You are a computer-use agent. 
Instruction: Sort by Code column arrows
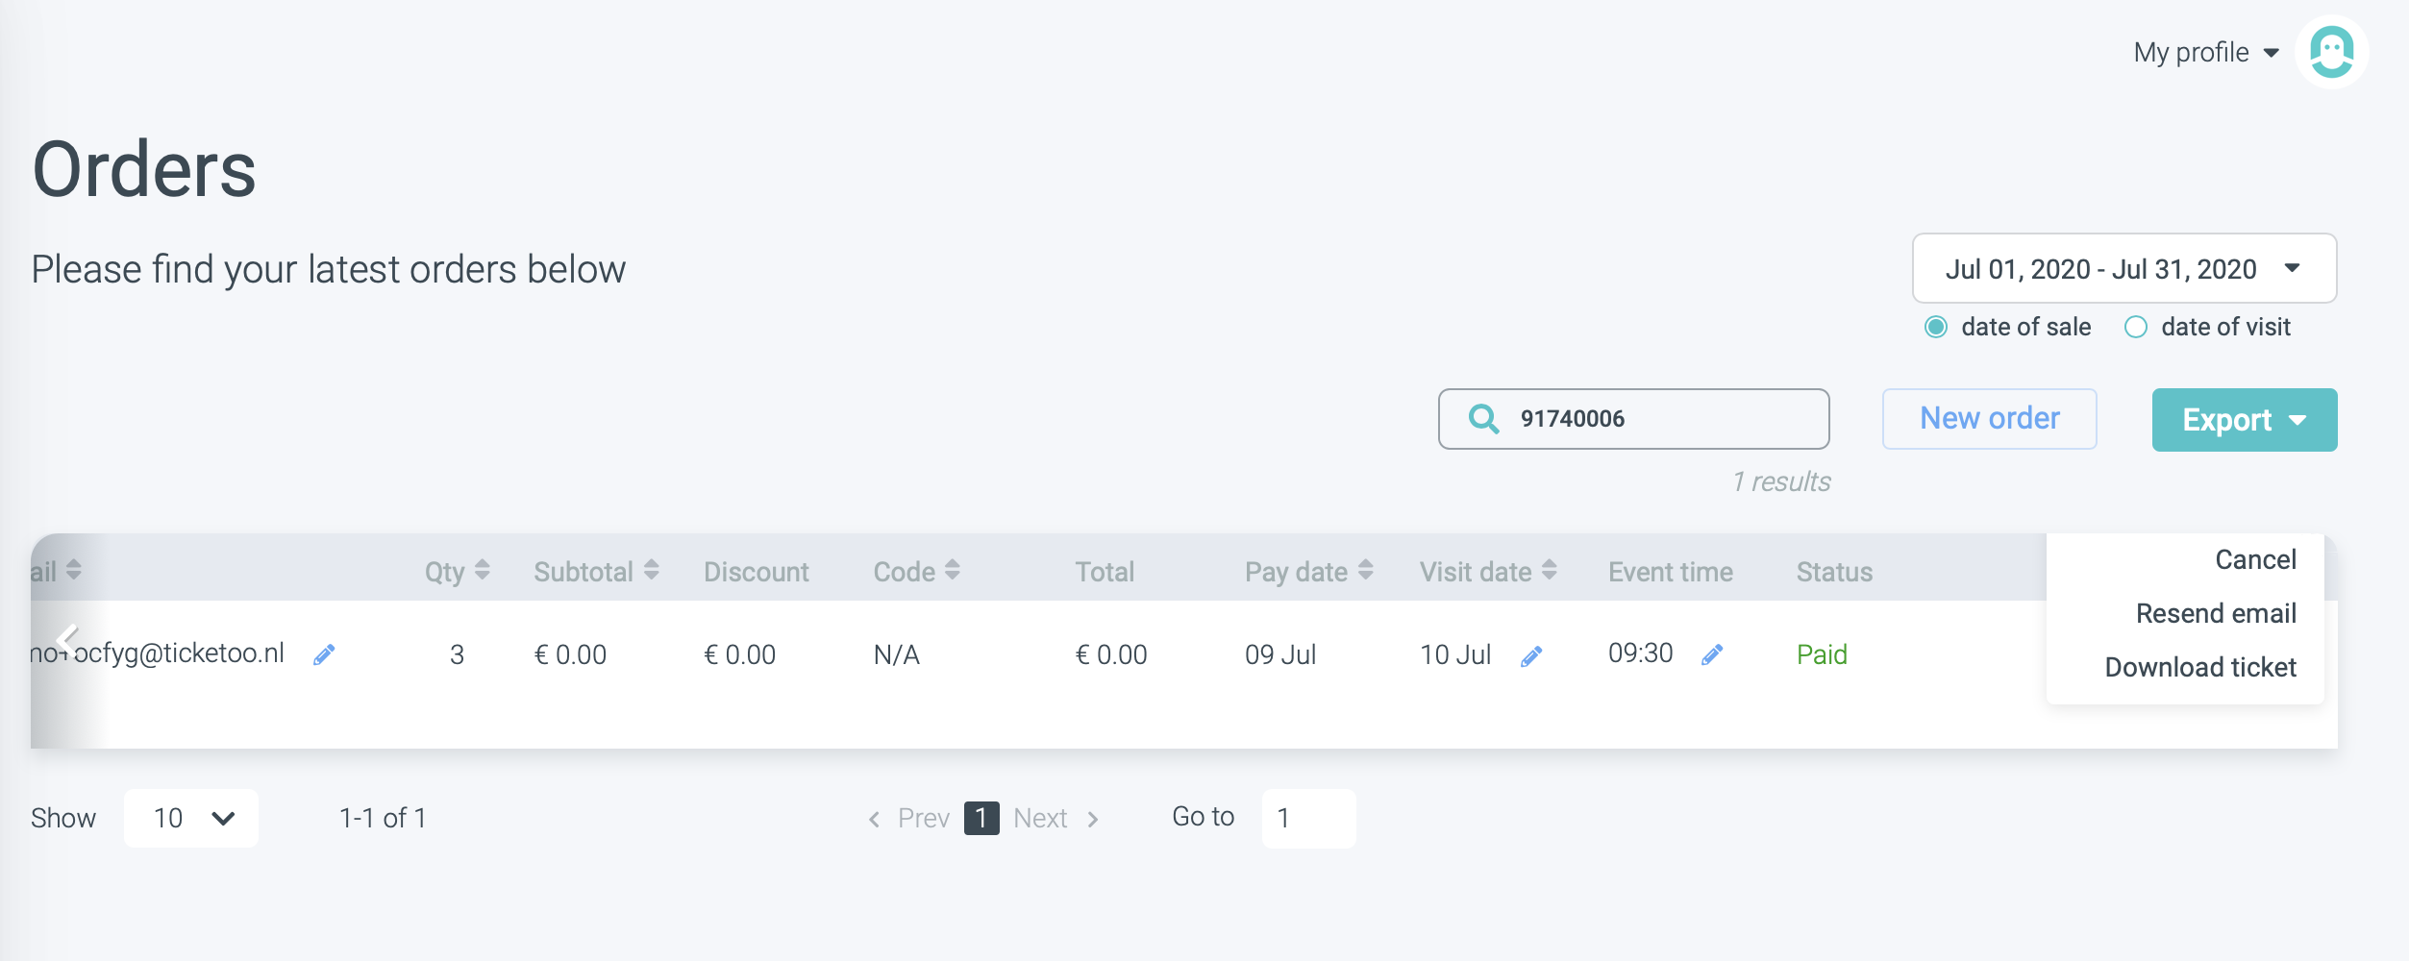(x=953, y=570)
